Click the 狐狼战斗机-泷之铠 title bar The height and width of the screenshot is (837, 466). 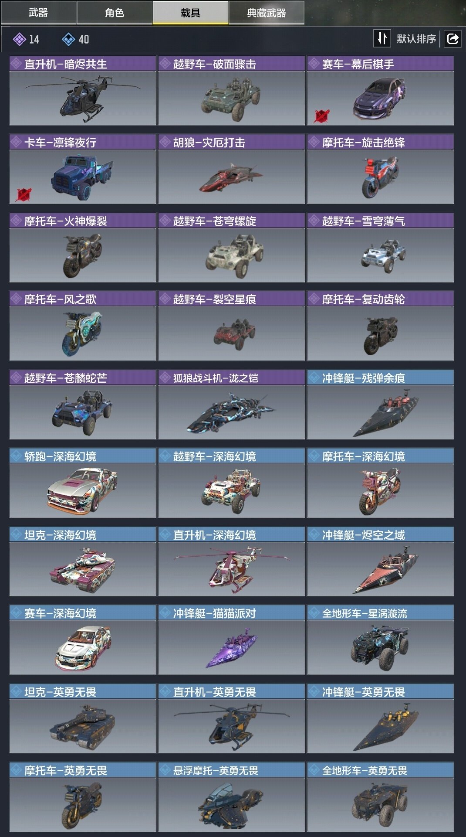click(231, 378)
